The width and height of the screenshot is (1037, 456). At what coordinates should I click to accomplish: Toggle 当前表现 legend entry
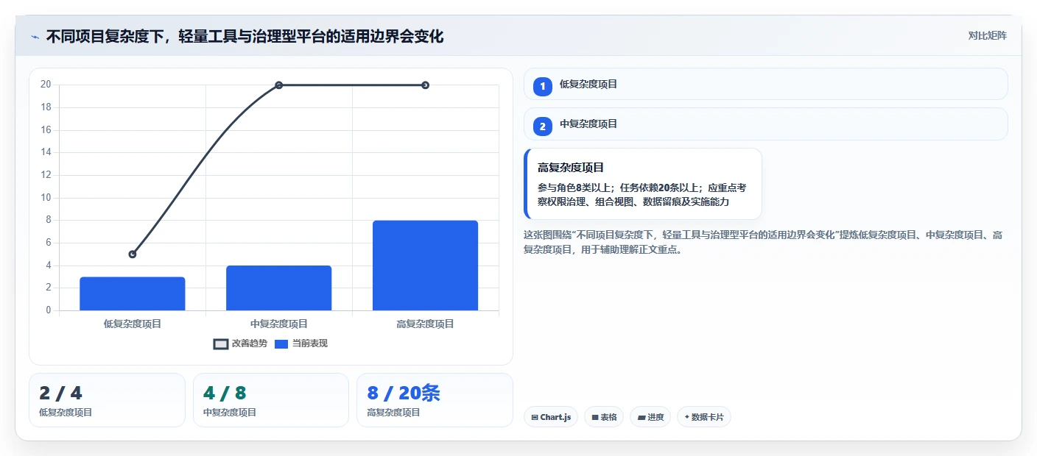point(301,343)
